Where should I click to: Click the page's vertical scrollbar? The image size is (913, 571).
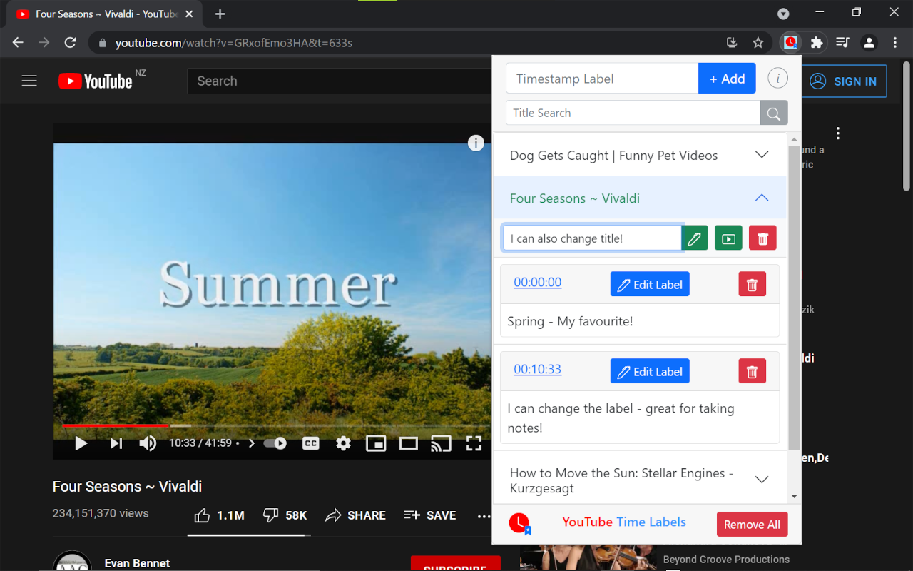[907, 125]
